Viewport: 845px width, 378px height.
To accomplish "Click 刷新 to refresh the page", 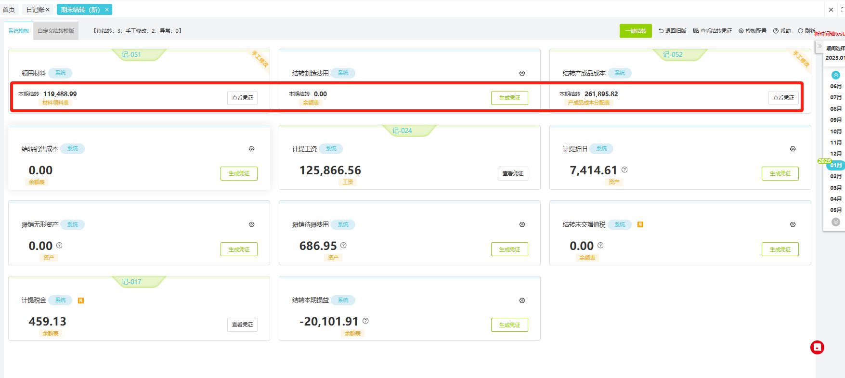I will pyautogui.click(x=807, y=31).
